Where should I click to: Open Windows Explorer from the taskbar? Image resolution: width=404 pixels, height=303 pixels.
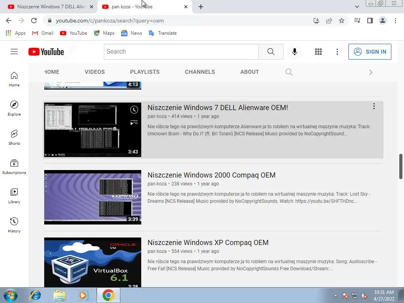(60, 295)
